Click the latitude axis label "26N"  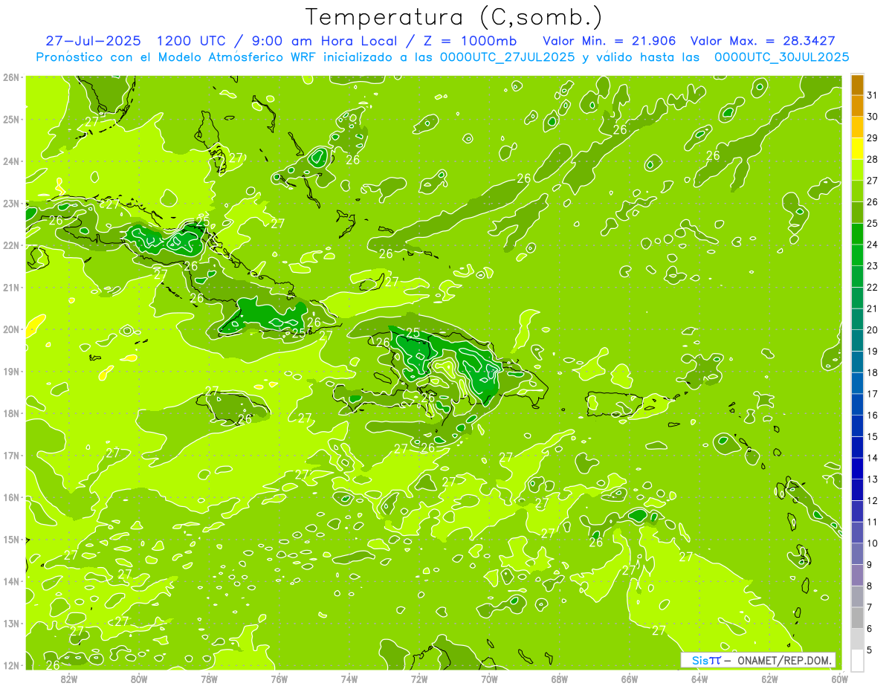11,77
